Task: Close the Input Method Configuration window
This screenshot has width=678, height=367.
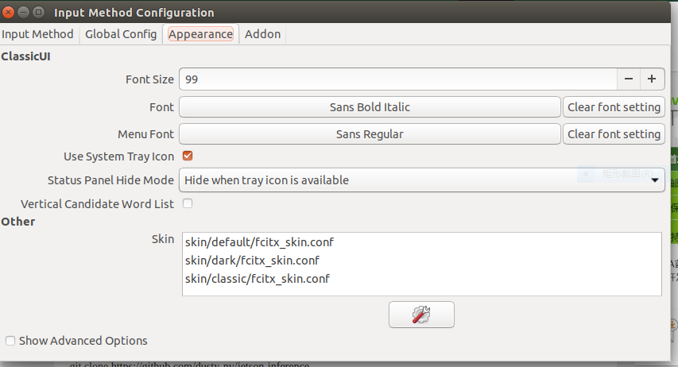Action: tap(8, 12)
